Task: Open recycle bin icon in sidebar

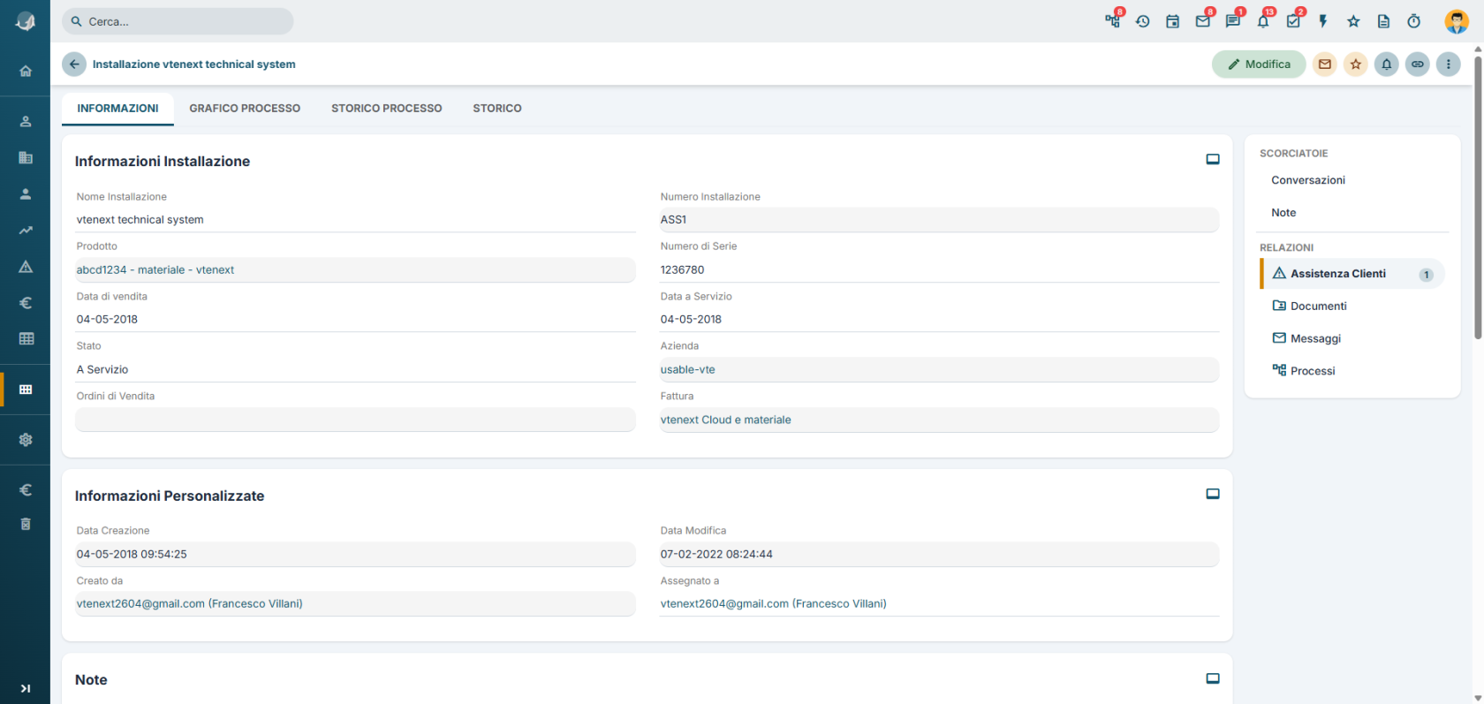Action: click(26, 524)
